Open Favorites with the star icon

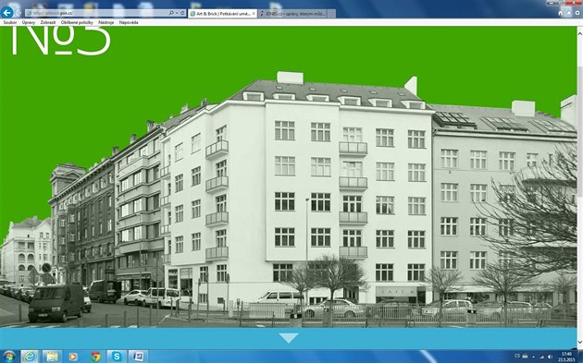coord(569,13)
